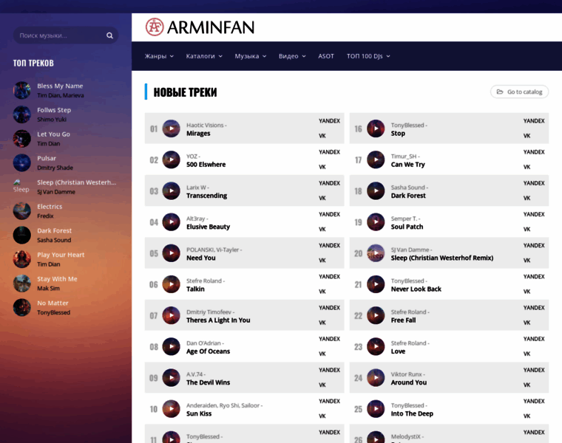
Task: Open YANDEX link for Sun Kiss
Action: point(329,401)
